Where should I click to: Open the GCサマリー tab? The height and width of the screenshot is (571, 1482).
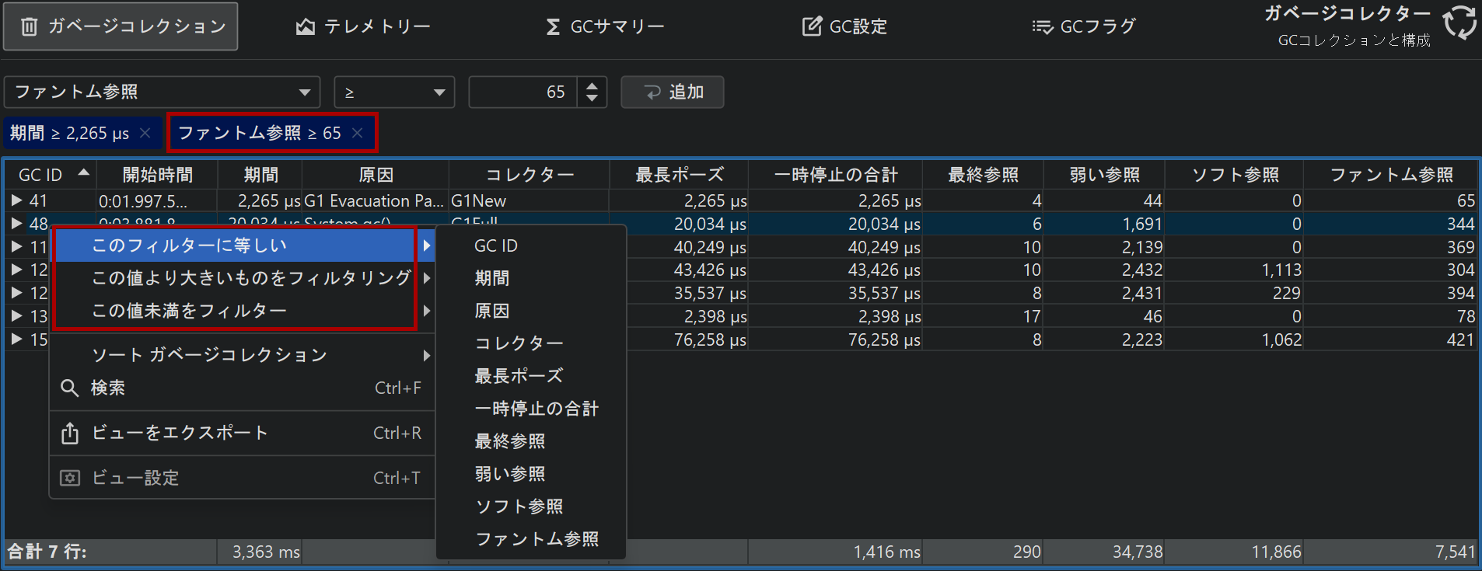(605, 27)
